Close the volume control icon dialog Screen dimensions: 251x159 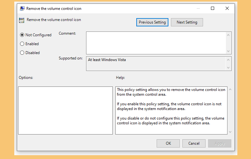(227, 8)
